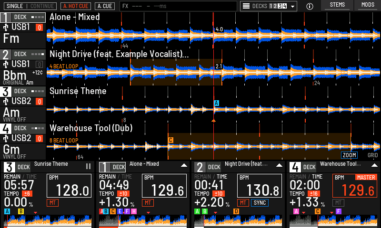The width and height of the screenshot is (381, 228).
Task: Change tempo range ±16 on deck 4
Action: 314,194
